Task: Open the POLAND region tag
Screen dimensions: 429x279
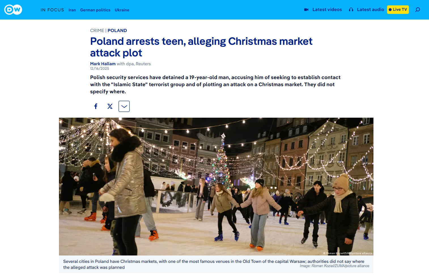Action: (117, 31)
